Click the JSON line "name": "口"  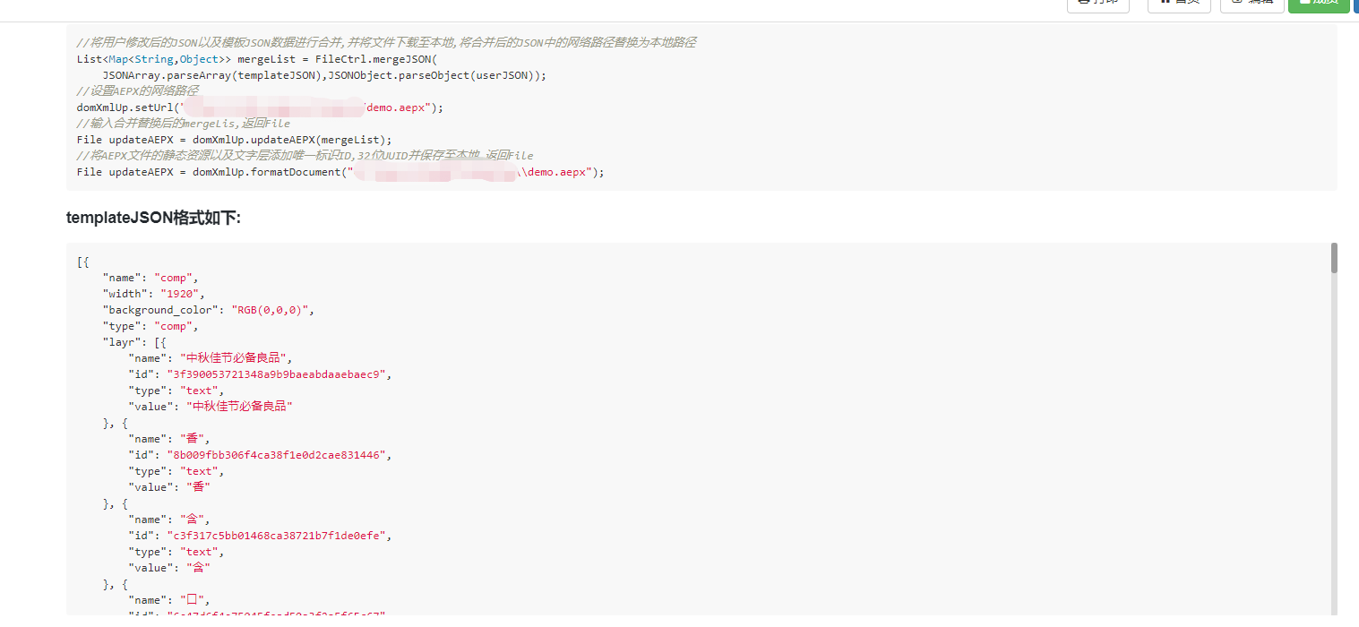pos(169,600)
